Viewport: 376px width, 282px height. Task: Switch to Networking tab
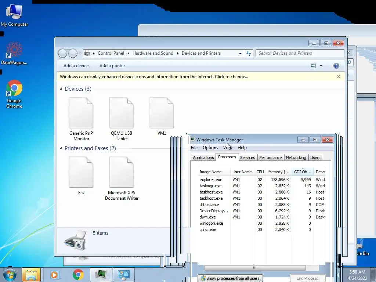[296, 158]
